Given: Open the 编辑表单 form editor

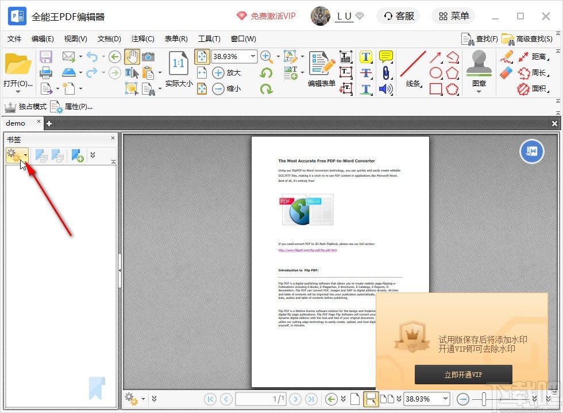Looking at the screenshot, I should coord(322,69).
